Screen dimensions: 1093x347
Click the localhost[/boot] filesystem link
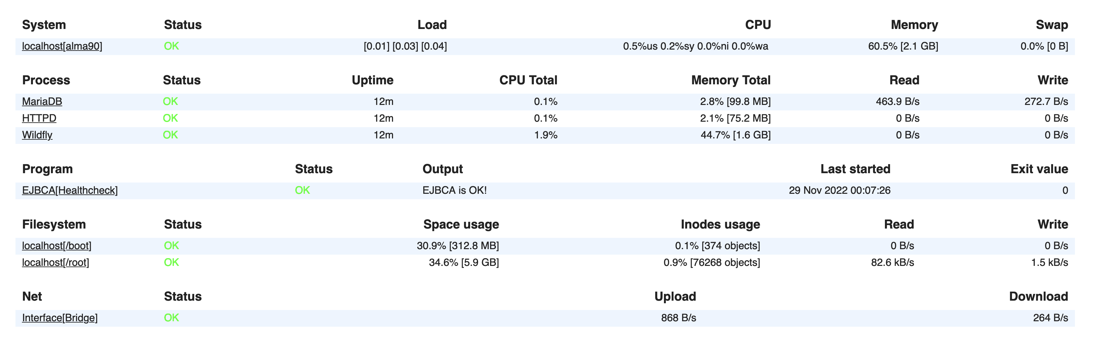pos(56,246)
